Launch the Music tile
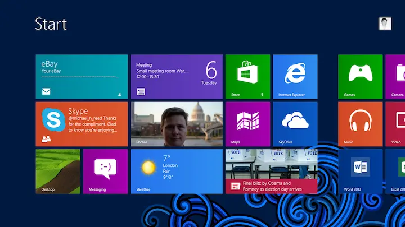Image resolution: width=405 pixels, height=227 pixels. point(360,124)
